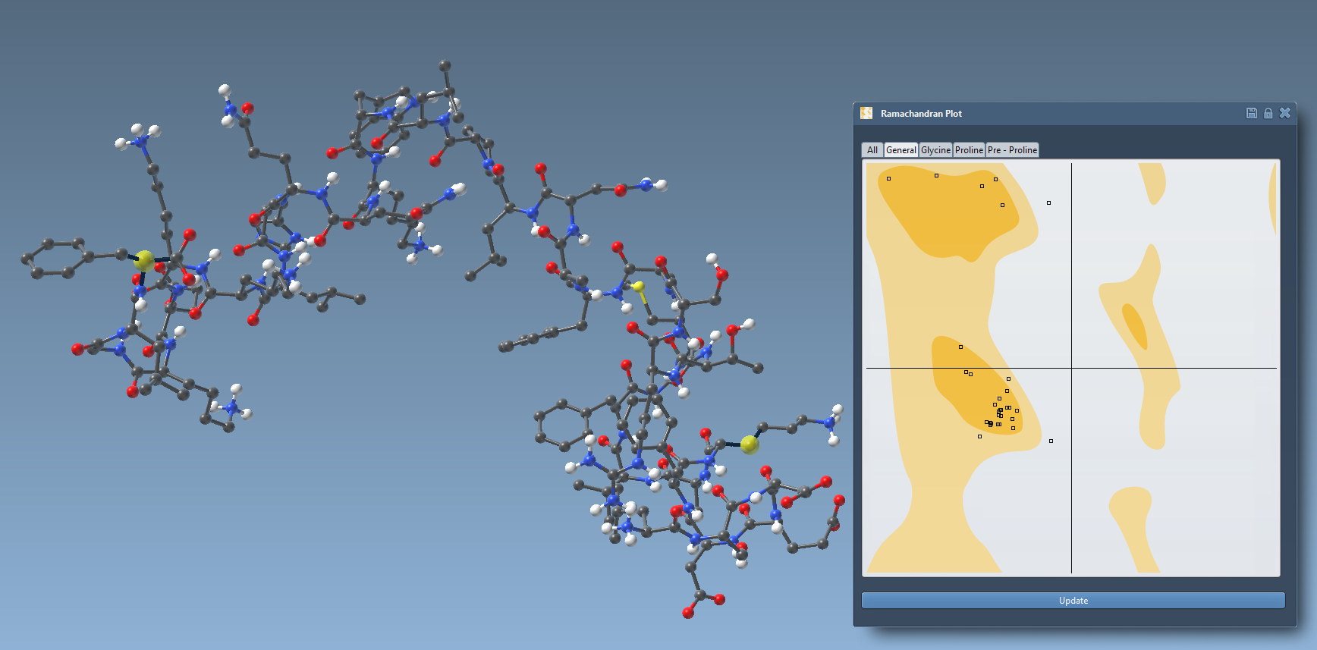Close the Ramachandran Plot panel
This screenshot has height=650, width=1317.
tap(1285, 113)
